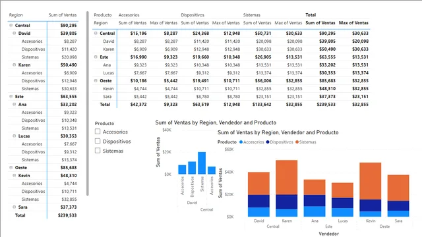Click Producto slicer title
Viewport: 422px width, 237px height.
click(x=104, y=123)
